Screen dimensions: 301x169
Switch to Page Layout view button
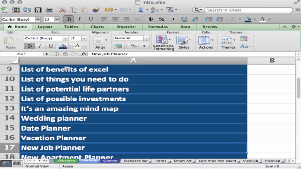17,163
